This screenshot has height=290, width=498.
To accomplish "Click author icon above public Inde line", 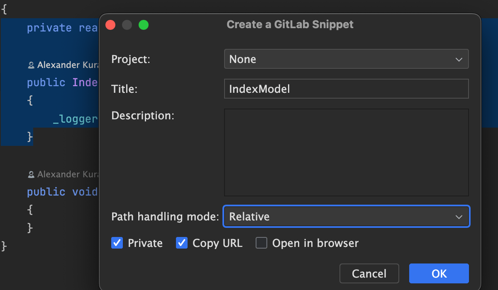I will [x=31, y=65].
